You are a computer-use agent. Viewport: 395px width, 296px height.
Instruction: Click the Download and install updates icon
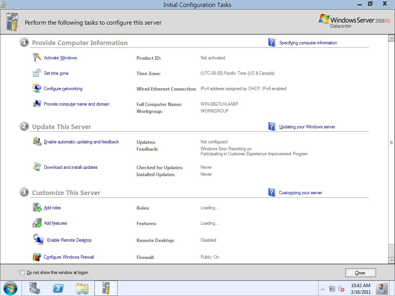coord(37,167)
